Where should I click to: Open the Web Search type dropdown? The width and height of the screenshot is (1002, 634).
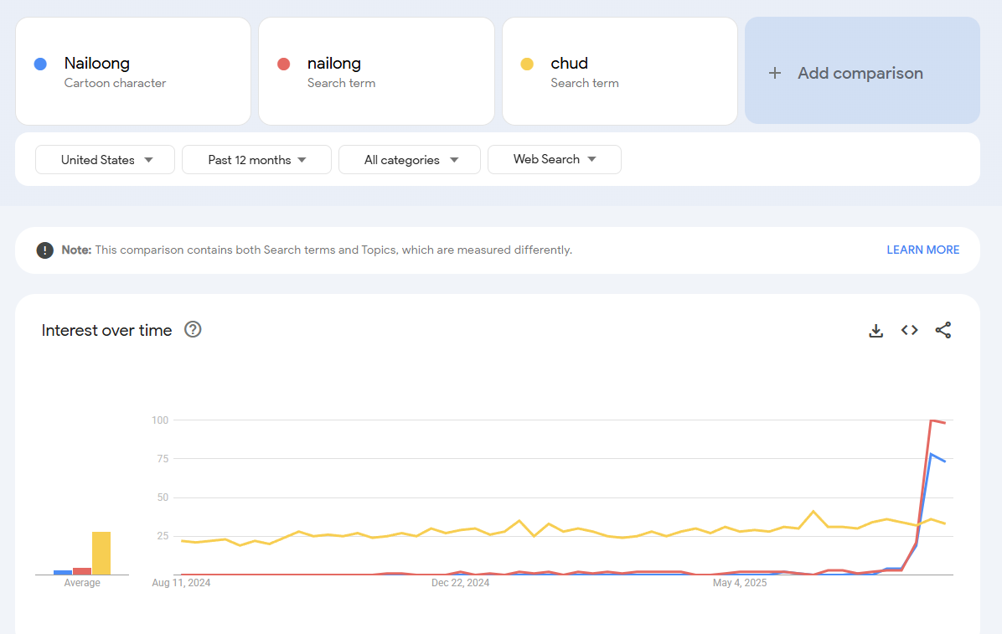(554, 160)
